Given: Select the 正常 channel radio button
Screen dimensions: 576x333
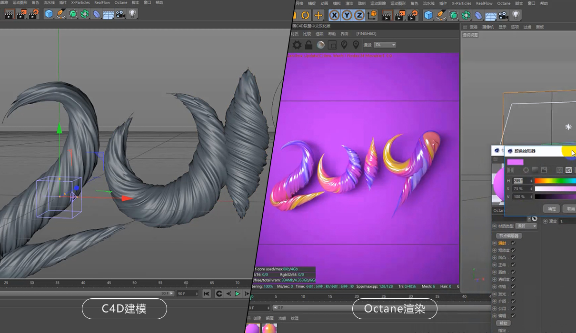Looking at the screenshot, I should 495,265.
